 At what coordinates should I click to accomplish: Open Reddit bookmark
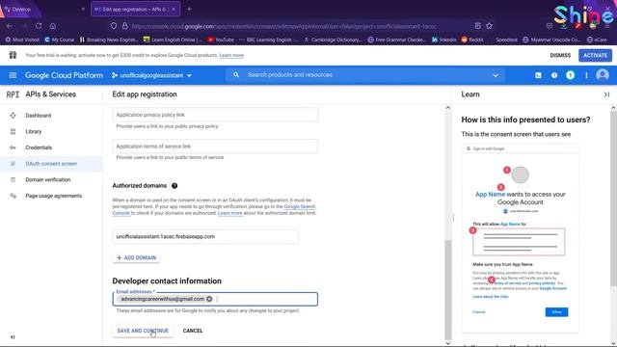click(x=472, y=40)
